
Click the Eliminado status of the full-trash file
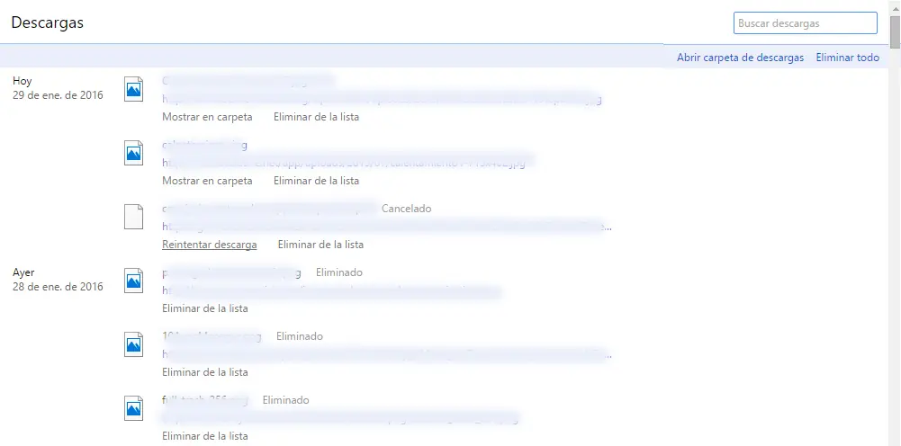pos(285,399)
